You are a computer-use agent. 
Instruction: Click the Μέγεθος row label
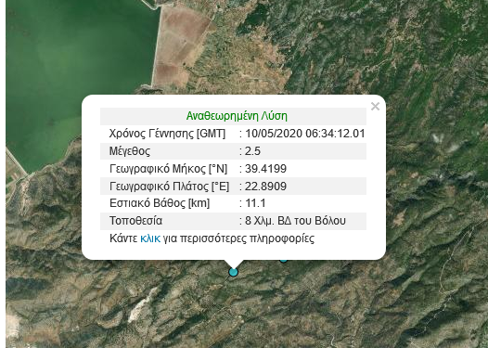130,151
